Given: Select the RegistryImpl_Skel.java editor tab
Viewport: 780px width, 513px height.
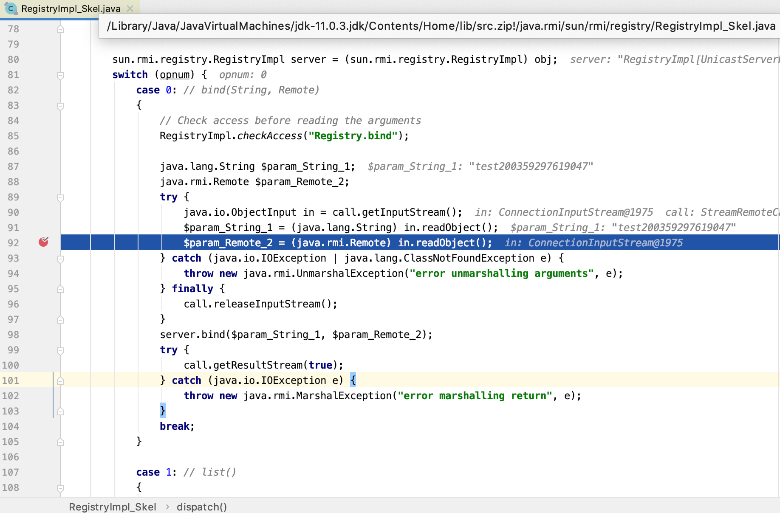Looking at the screenshot, I should (x=71, y=8).
